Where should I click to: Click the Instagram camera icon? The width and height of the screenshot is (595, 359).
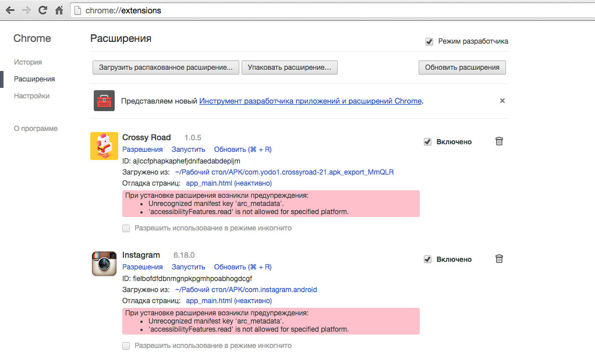(104, 264)
